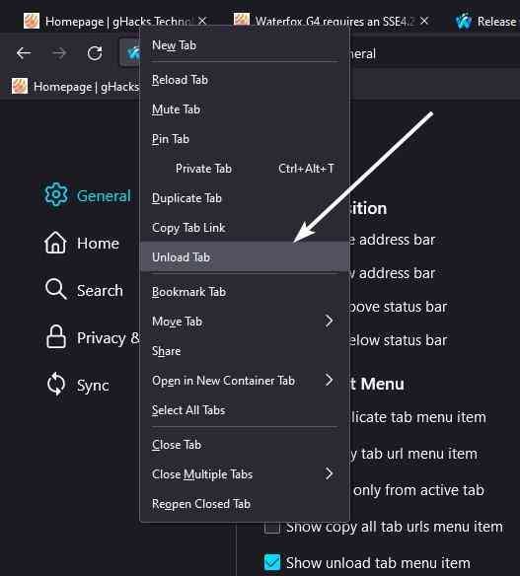The height and width of the screenshot is (576, 520).
Task: Open the Home settings category
Action: (82, 244)
